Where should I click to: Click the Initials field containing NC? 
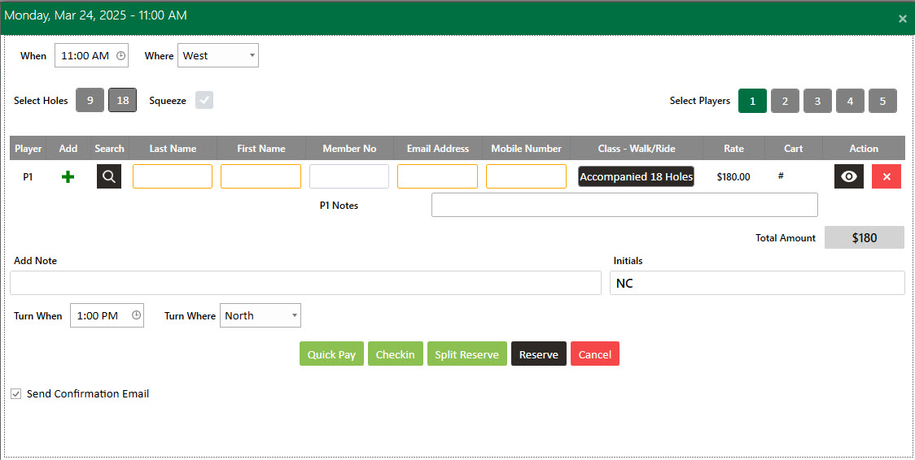(757, 283)
